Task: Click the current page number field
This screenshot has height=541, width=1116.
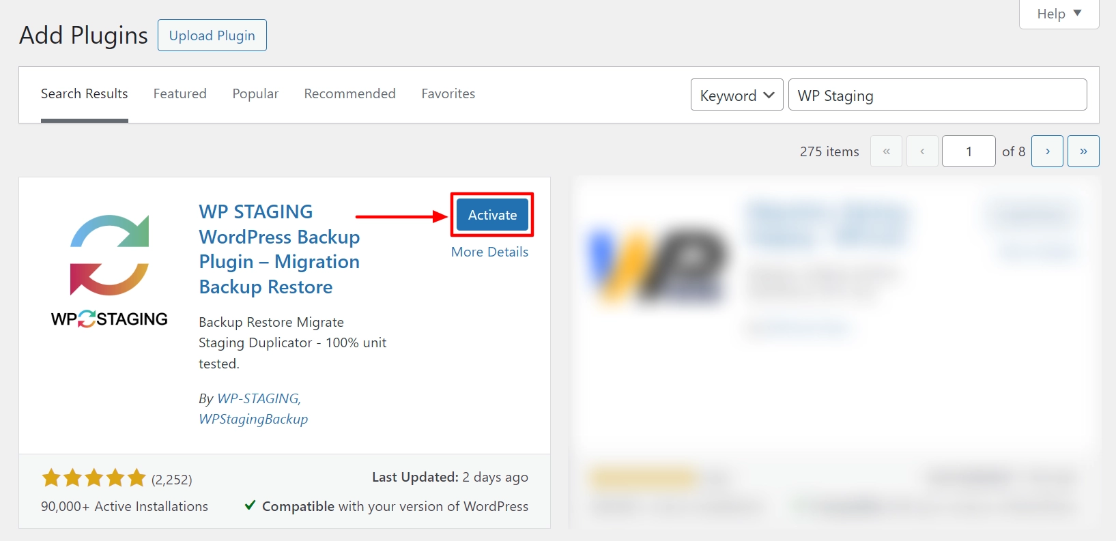Action: 969,151
